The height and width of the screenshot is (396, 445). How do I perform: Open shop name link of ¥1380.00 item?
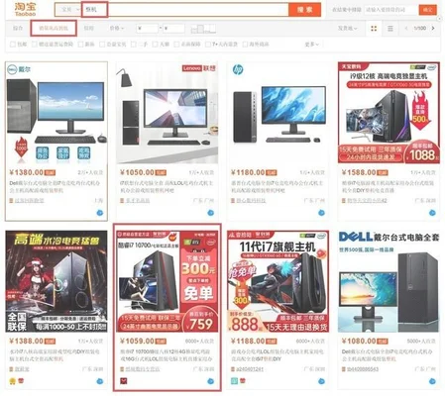tap(29, 200)
